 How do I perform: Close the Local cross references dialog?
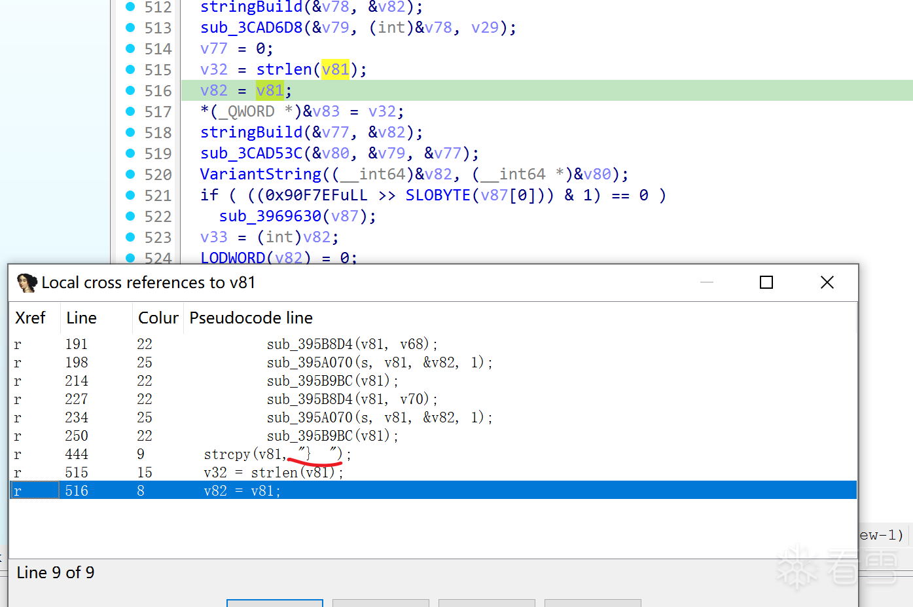[827, 282]
